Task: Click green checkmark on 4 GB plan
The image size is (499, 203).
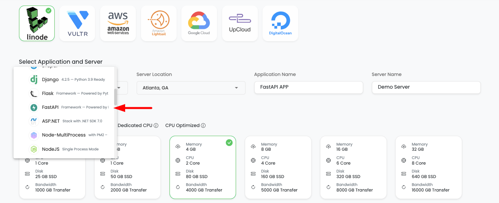Action: (229, 143)
